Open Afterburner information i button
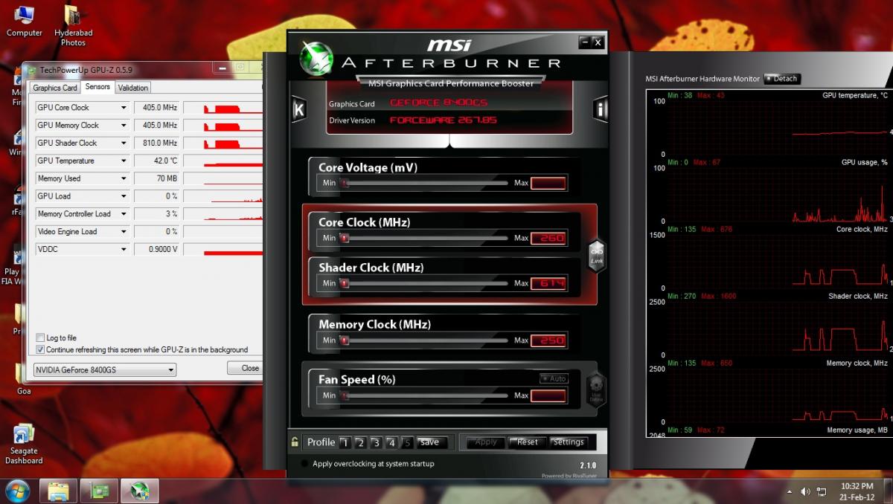Viewport: 893px width, 504px height. (x=601, y=110)
